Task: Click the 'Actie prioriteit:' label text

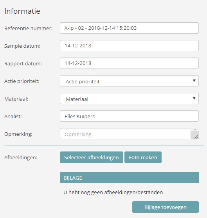Action: 22,81
